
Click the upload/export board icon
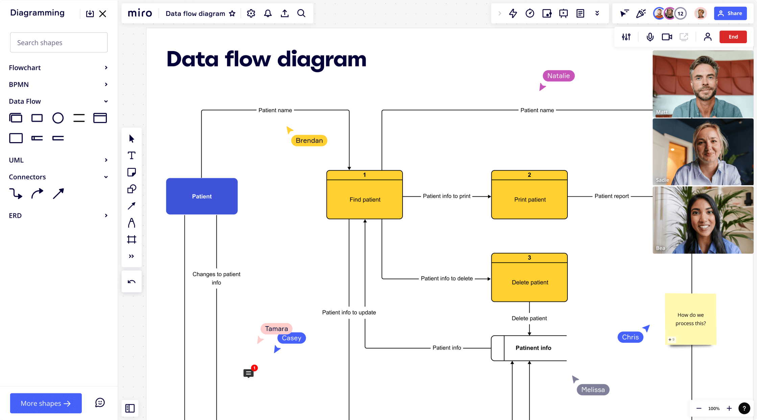coord(285,13)
